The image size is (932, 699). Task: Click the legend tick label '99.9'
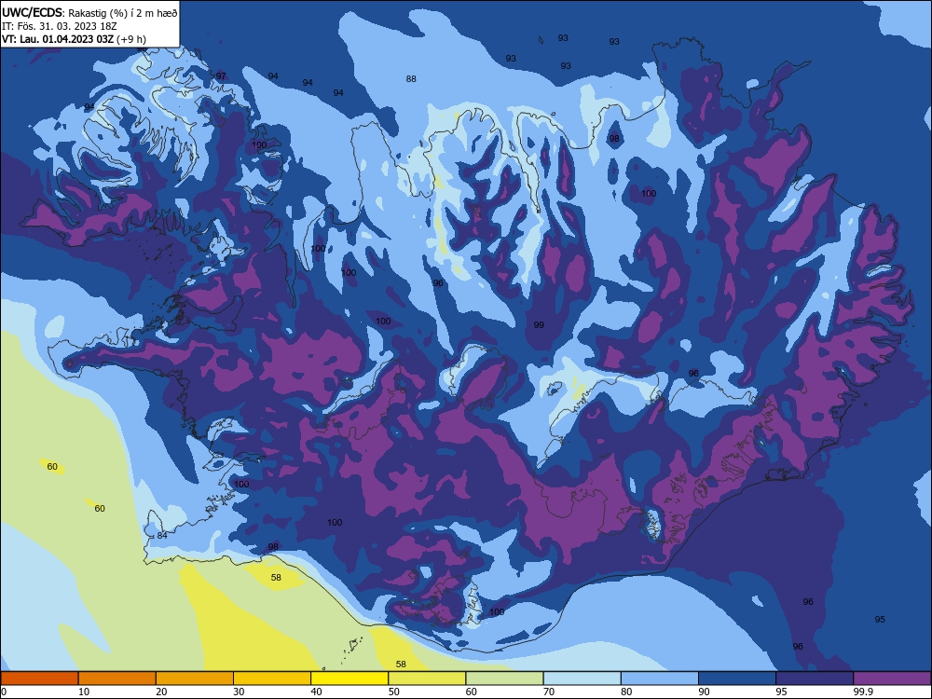point(862,692)
